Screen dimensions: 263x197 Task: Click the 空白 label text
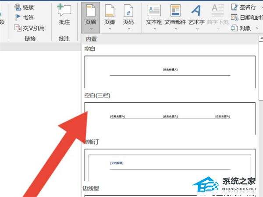coord(90,49)
